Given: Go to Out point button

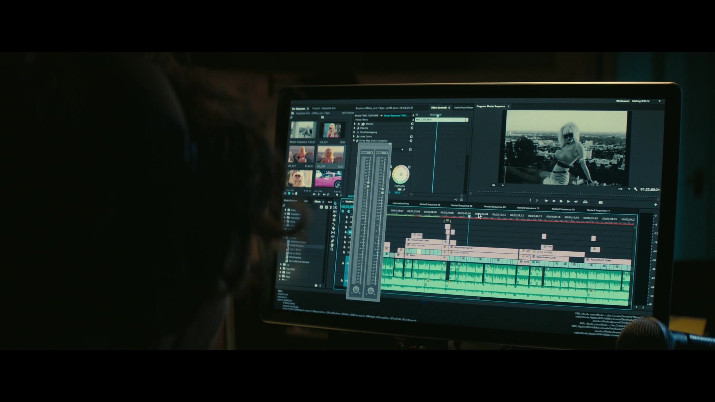Looking at the screenshot, I should [576, 202].
